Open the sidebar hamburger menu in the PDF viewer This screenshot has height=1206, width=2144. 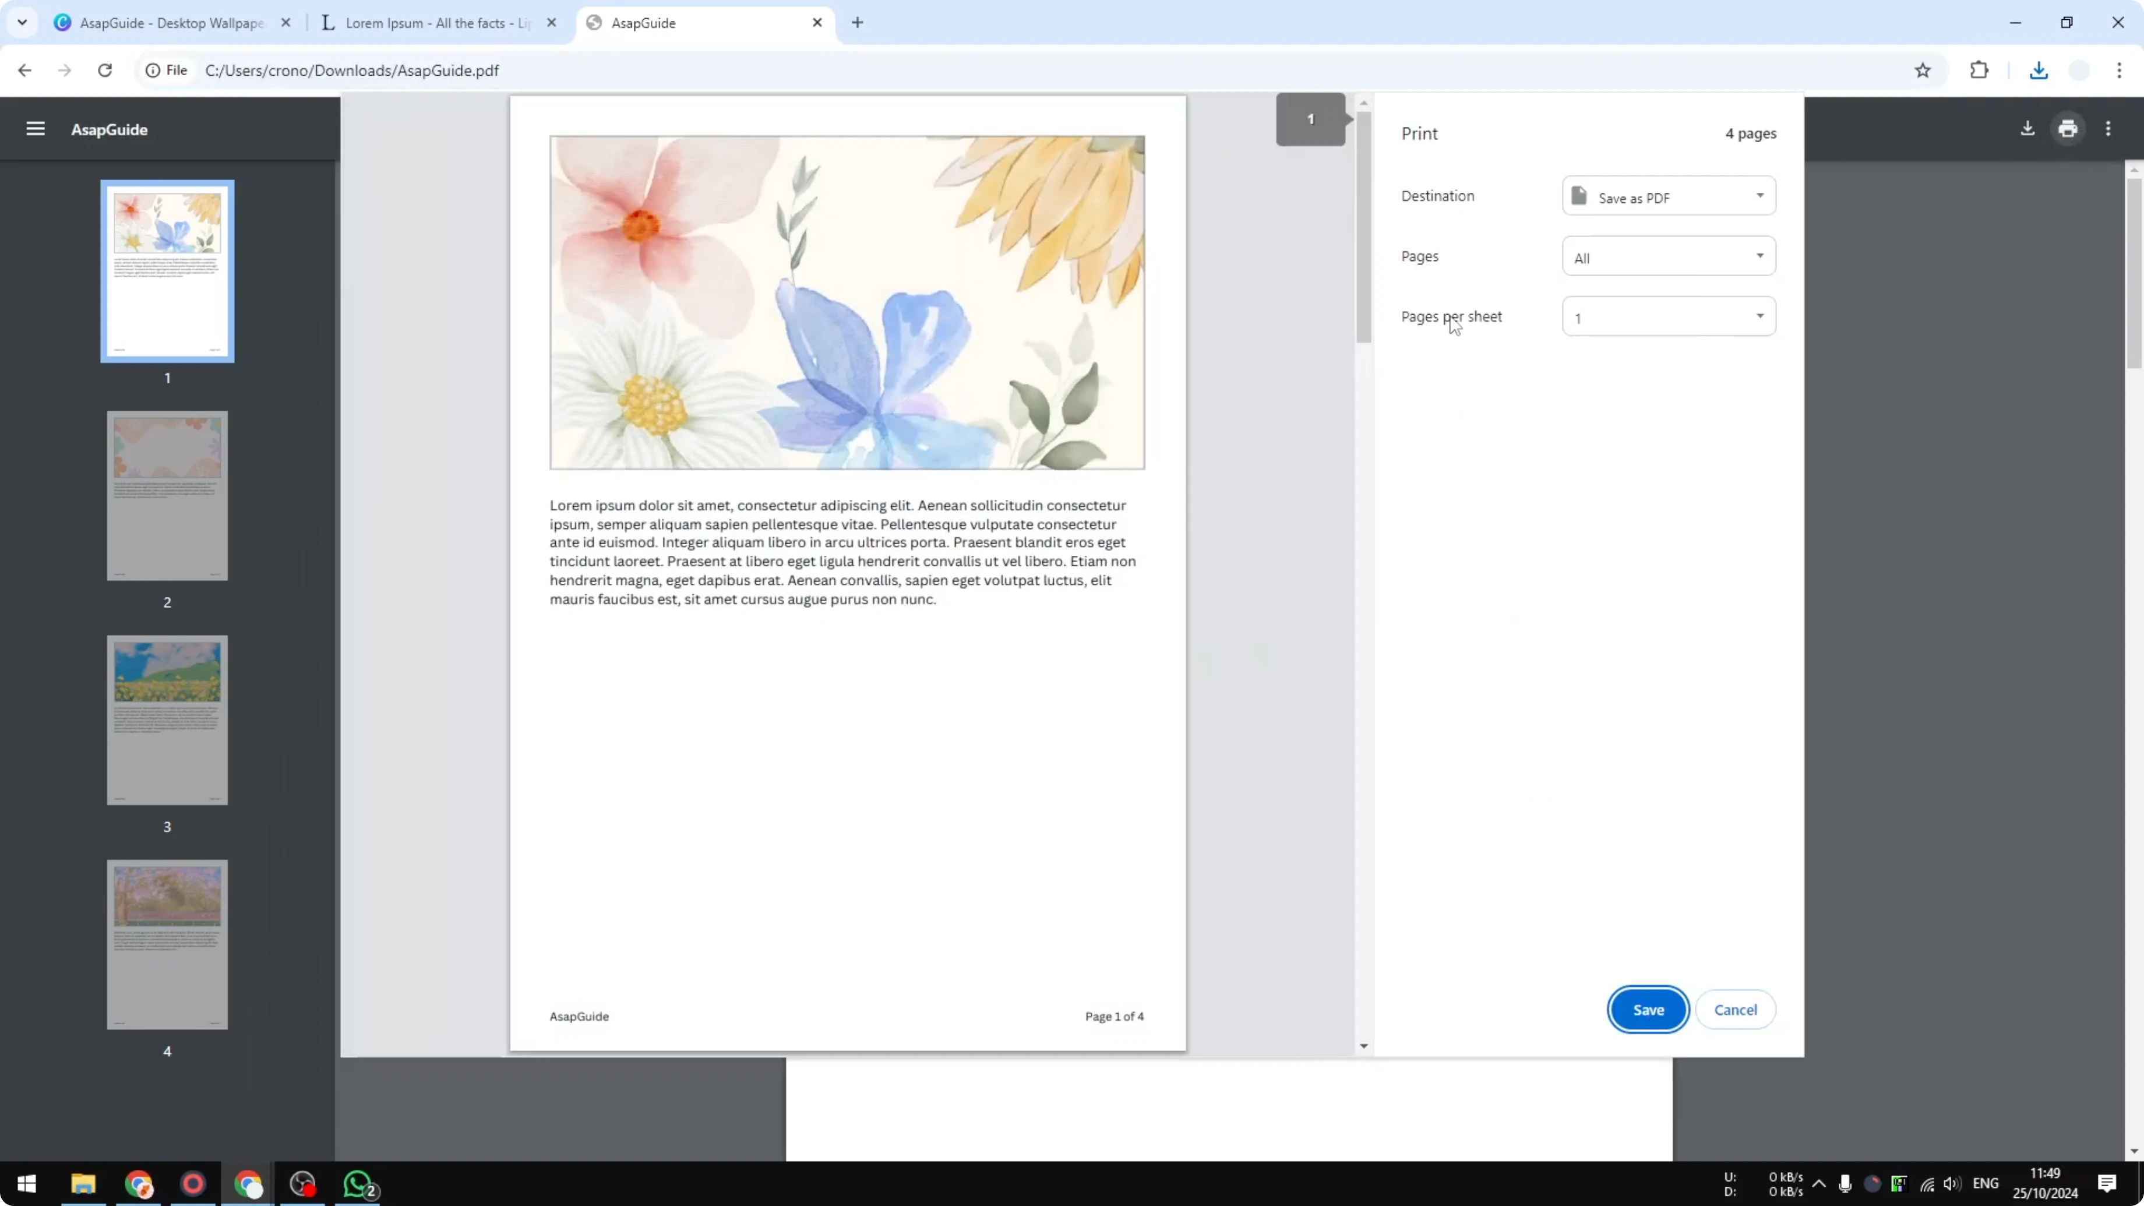click(35, 128)
